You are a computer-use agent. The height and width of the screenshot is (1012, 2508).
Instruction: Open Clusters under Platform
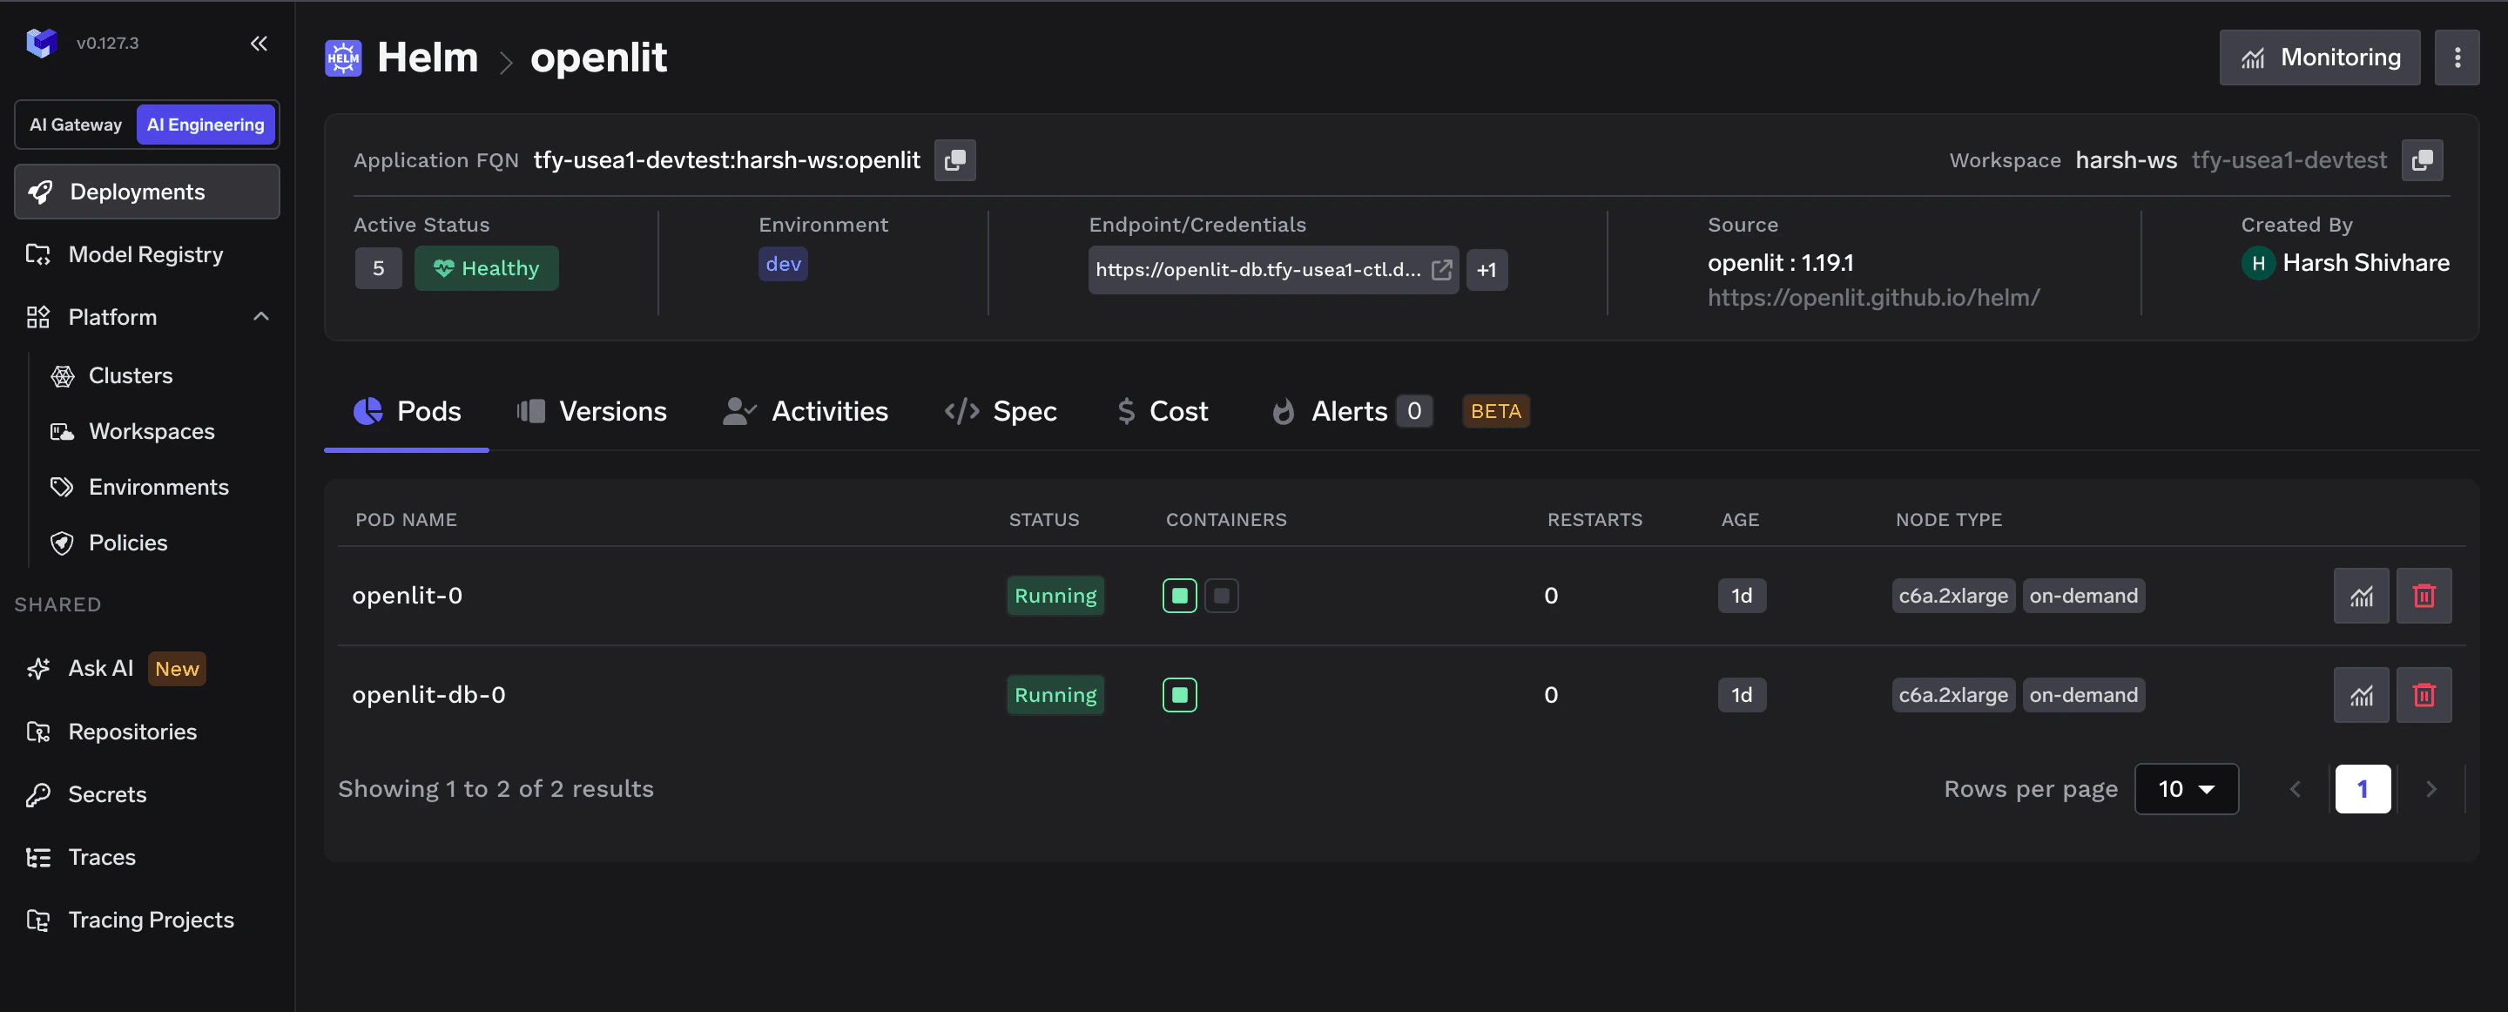(x=131, y=376)
